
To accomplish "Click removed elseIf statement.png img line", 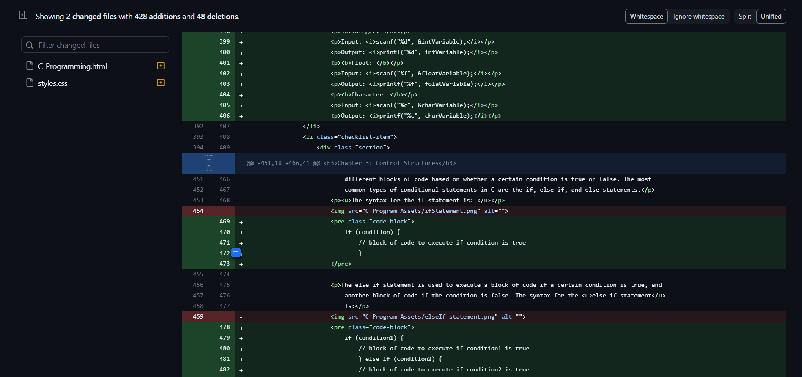I will click(x=428, y=316).
